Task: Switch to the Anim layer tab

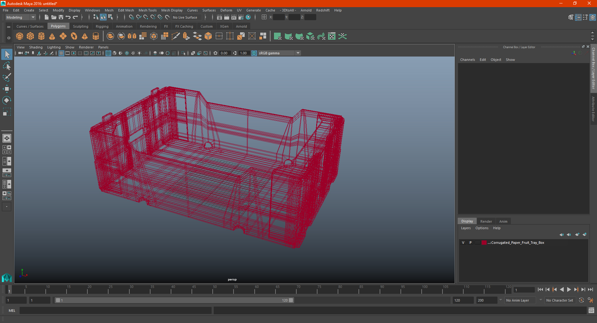Action: pyautogui.click(x=503, y=221)
